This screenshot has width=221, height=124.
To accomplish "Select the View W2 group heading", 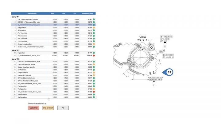I will coord(16,50).
